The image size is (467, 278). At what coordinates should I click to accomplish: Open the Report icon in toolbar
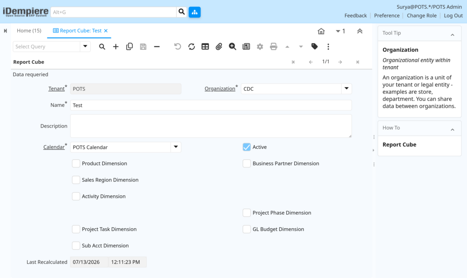coord(246,47)
